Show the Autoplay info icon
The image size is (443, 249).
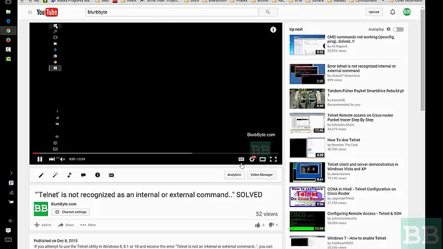point(388,29)
